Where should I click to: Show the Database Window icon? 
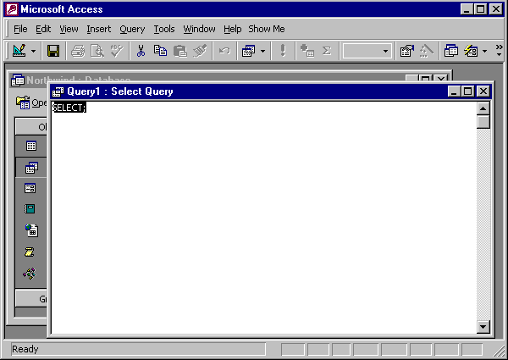[451, 51]
